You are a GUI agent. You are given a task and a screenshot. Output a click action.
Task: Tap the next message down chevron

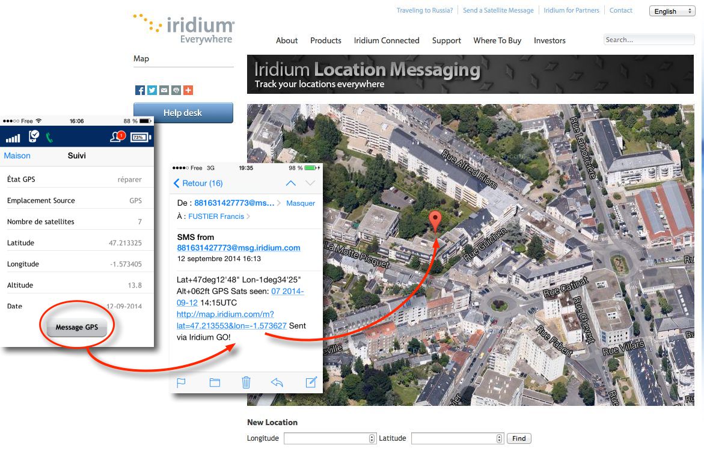[310, 183]
